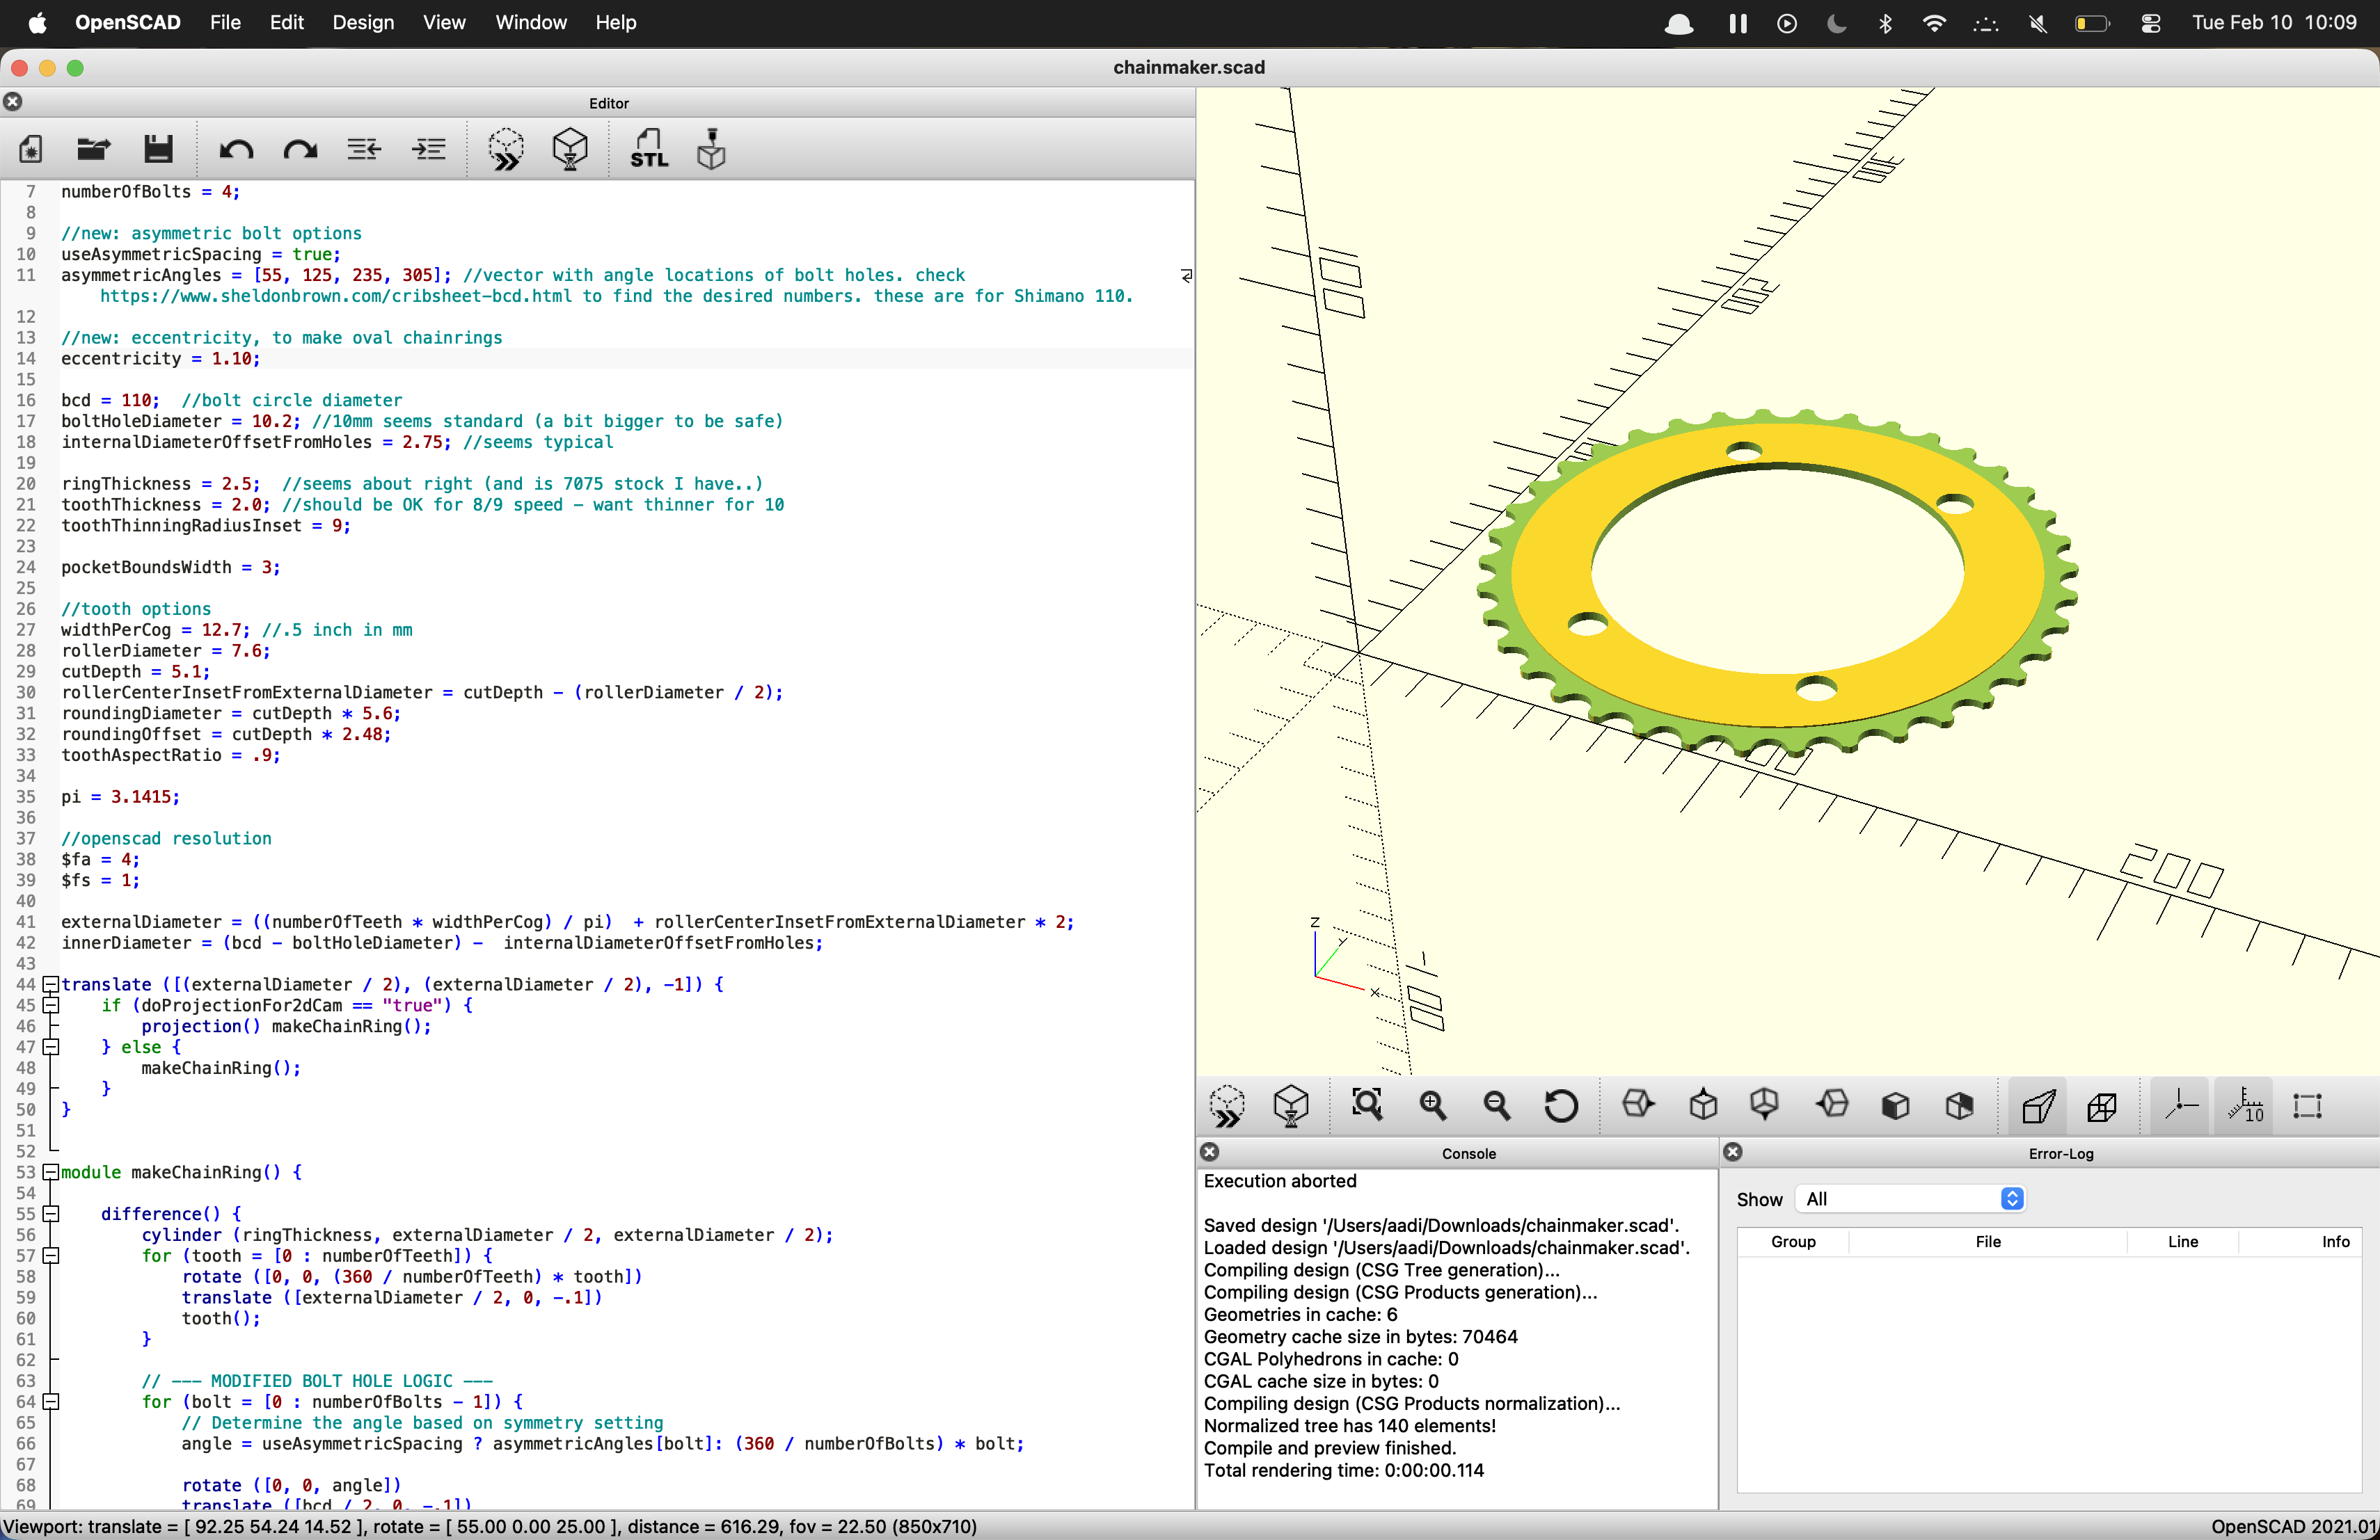The height and width of the screenshot is (1540, 2380).
Task: Close the Console panel
Action: (1209, 1153)
